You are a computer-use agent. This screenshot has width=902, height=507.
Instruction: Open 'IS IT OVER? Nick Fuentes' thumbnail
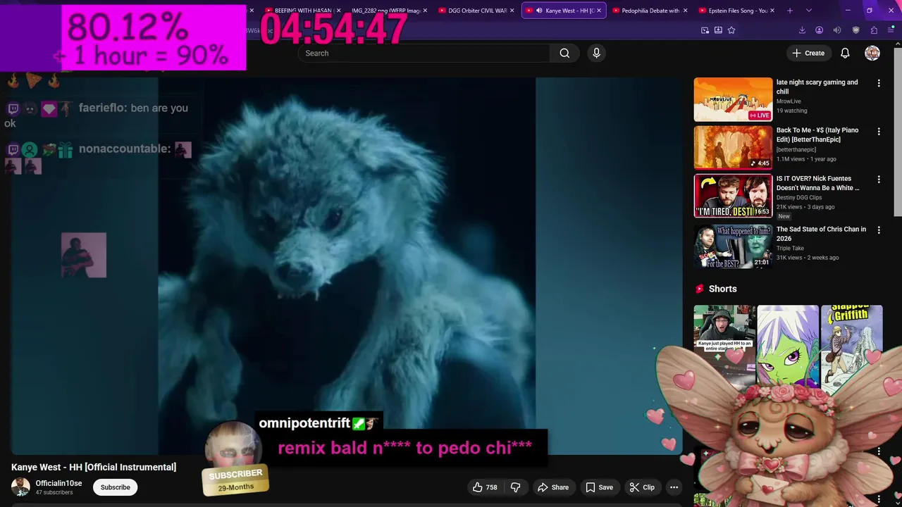click(733, 196)
